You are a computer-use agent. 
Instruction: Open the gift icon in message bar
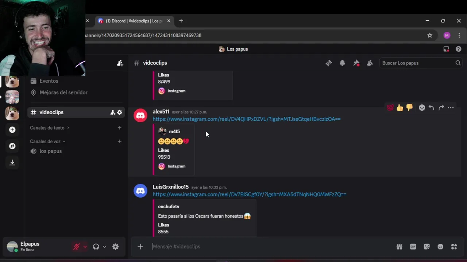(x=400, y=247)
